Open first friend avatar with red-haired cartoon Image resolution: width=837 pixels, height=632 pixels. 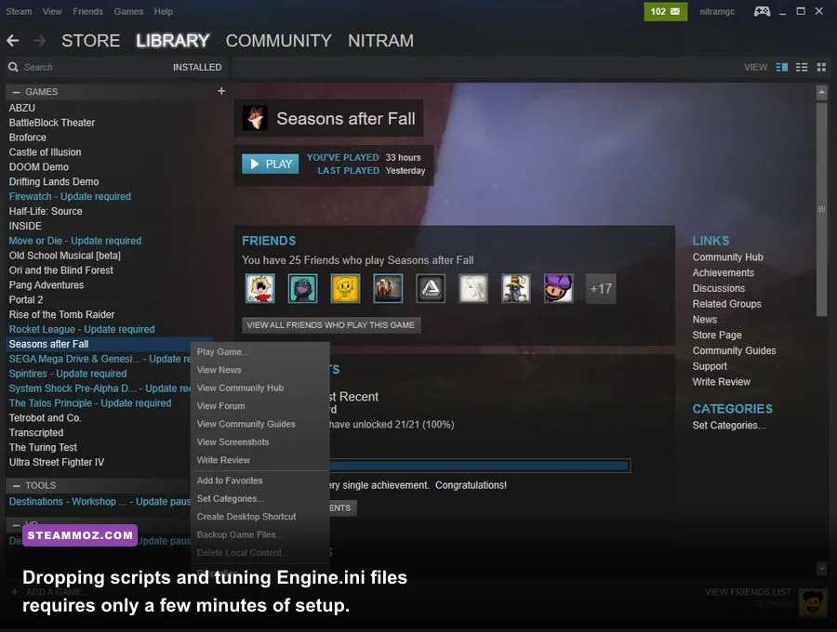[260, 288]
